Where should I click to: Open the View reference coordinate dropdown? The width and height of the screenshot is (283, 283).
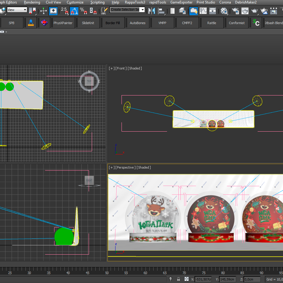(x=17, y=10)
